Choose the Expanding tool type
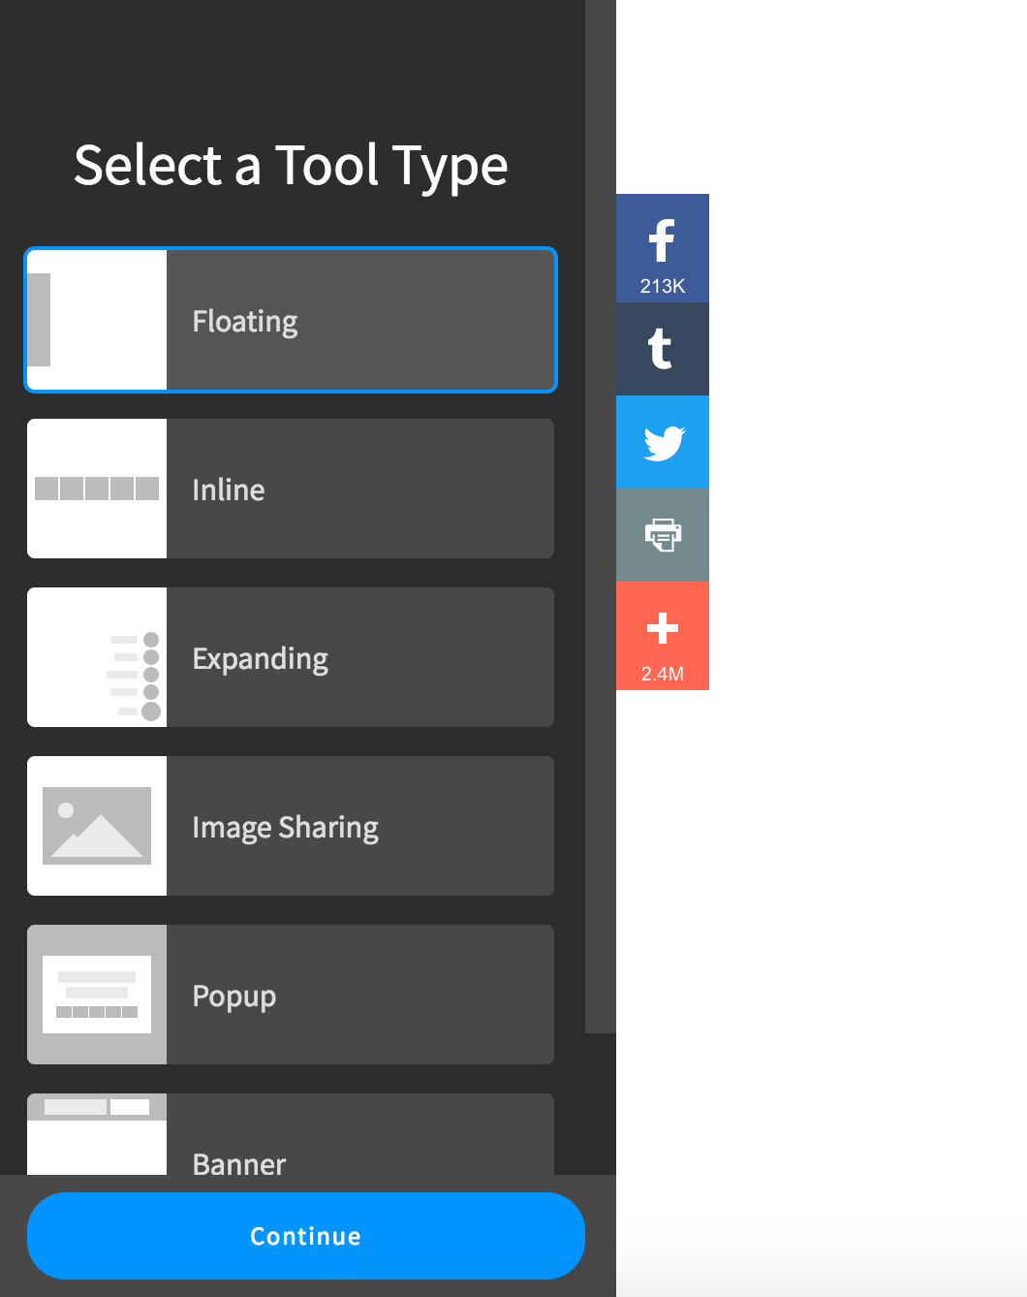The image size is (1027, 1297). (358, 658)
